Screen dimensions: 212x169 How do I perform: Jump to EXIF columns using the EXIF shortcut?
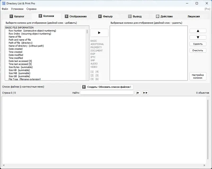[93, 54]
